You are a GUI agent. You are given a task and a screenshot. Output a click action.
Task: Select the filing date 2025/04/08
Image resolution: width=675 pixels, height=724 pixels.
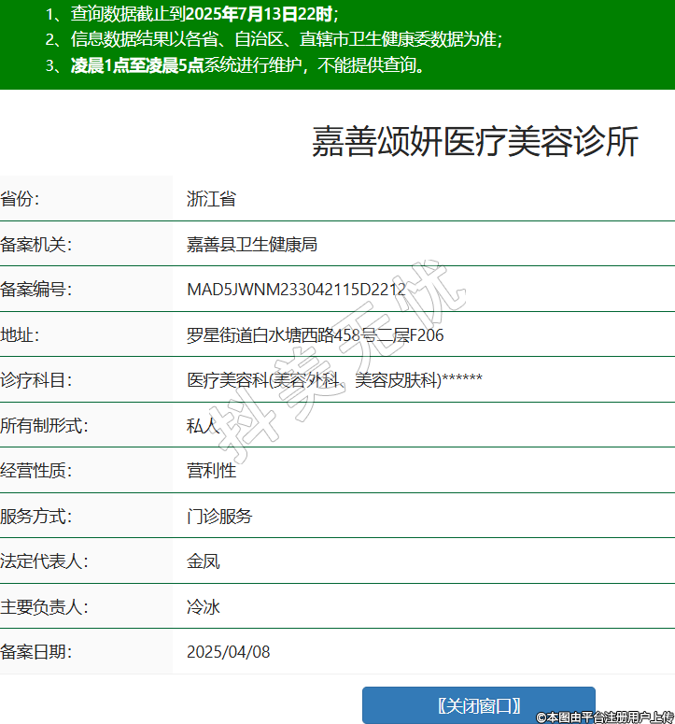coord(228,652)
